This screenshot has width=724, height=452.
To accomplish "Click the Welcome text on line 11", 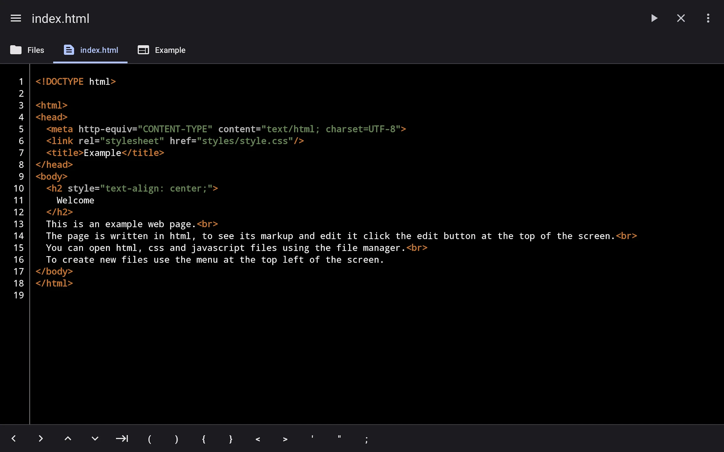I will tap(75, 200).
